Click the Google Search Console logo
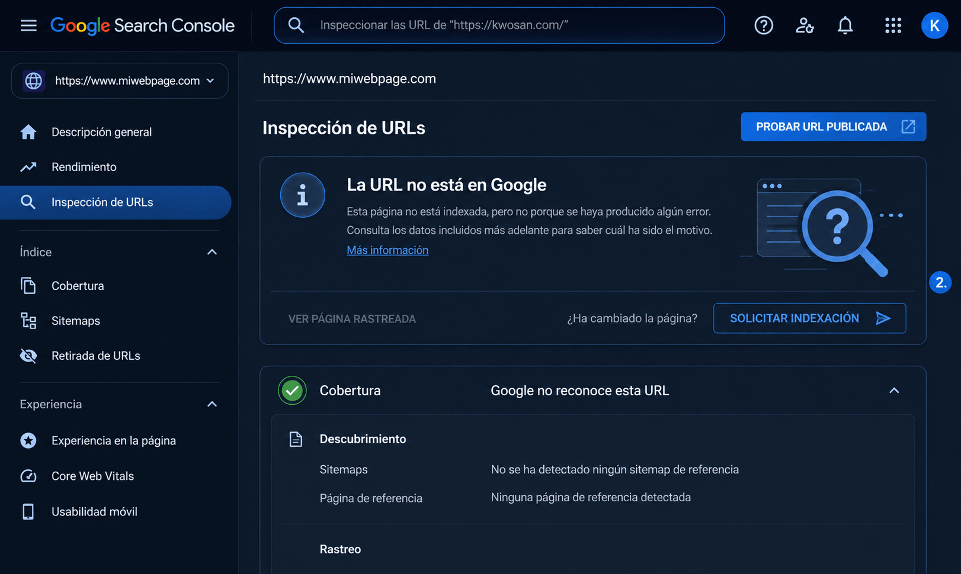Image resolution: width=961 pixels, height=574 pixels. 142,25
